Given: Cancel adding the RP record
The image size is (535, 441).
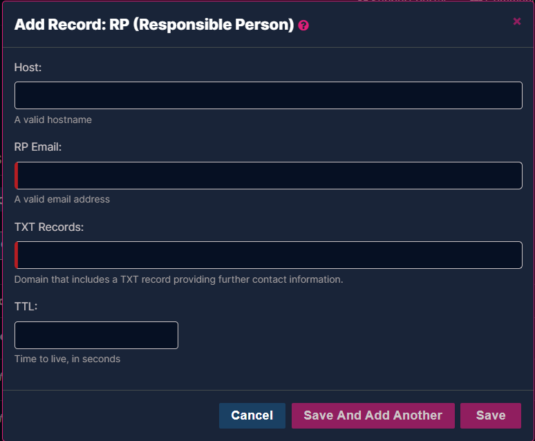Looking at the screenshot, I should [x=252, y=415].
